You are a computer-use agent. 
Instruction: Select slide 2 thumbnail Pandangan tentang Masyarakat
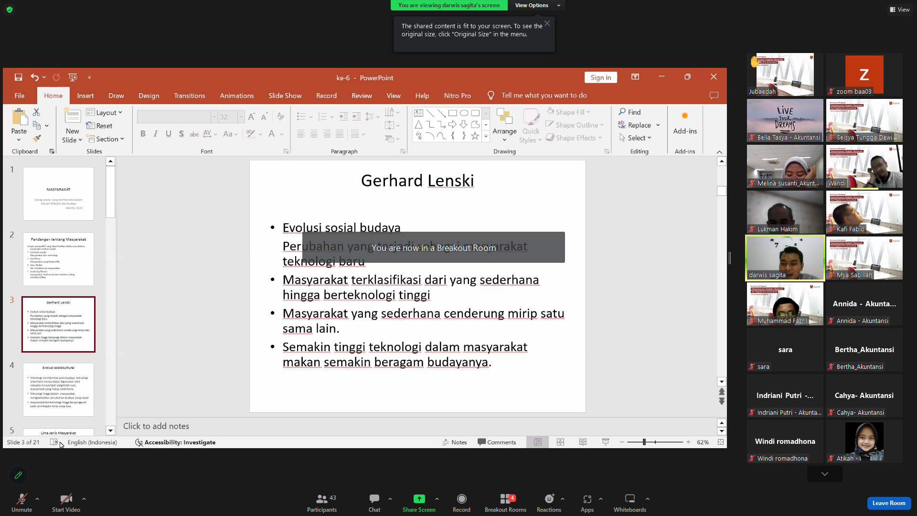pos(59,259)
